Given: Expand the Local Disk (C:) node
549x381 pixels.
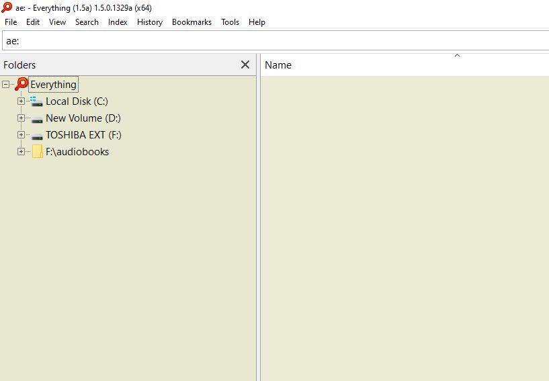Looking at the screenshot, I should click(x=21, y=101).
